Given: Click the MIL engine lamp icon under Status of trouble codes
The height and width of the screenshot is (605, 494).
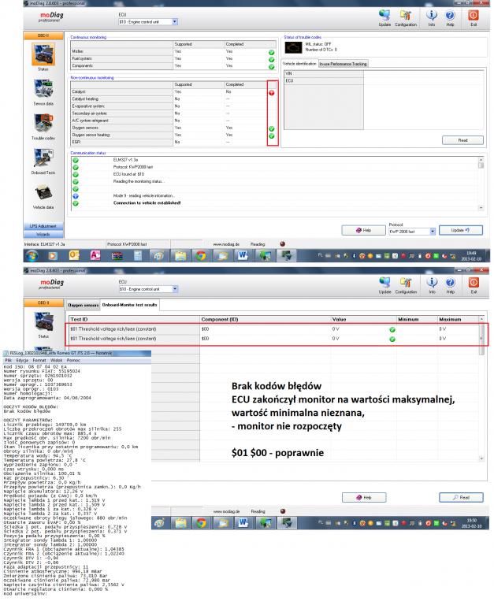Looking at the screenshot, I should tap(293, 47).
